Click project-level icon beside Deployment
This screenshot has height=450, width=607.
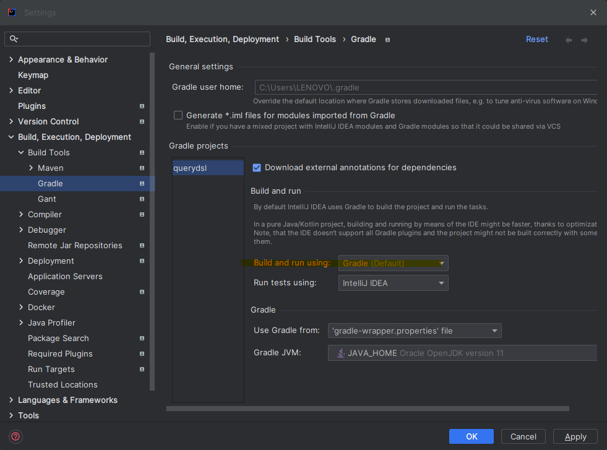(x=142, y=261)
